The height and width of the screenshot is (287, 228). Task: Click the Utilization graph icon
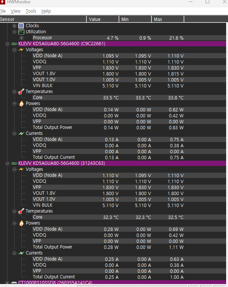coord(21,32)
